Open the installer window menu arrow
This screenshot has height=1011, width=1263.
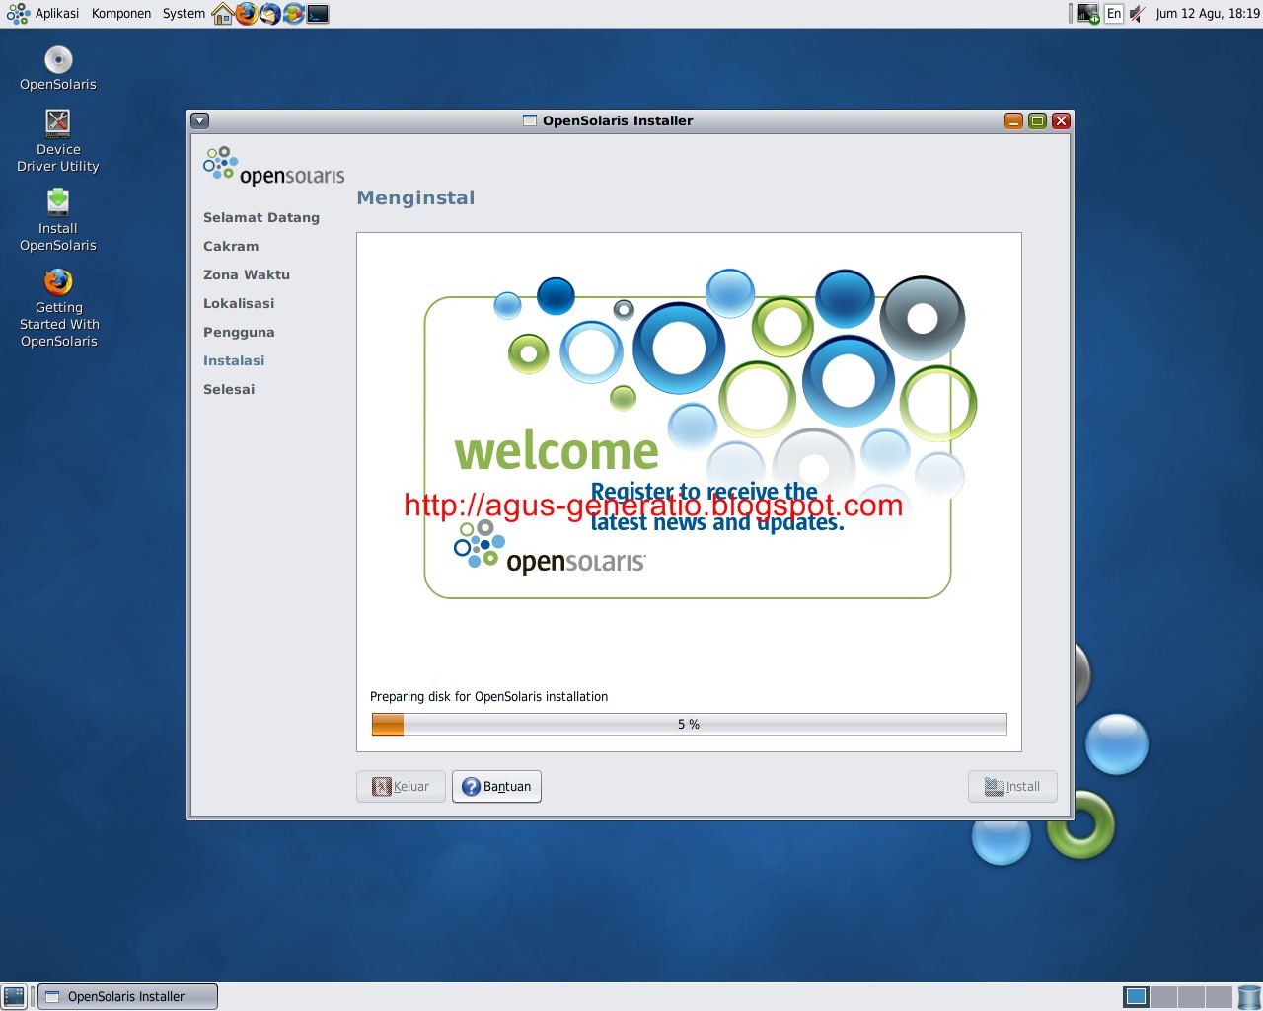coord(200,121)
